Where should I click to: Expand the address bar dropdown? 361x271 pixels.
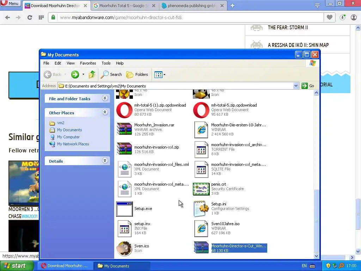pos(296,86)
